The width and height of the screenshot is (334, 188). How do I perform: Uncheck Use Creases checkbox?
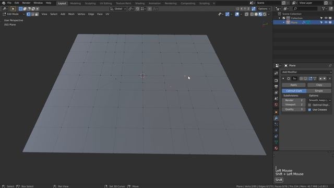[309, 110]
